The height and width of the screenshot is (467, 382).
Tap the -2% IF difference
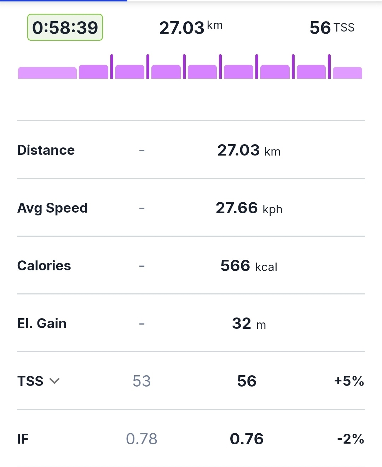(x=350, y=439)
